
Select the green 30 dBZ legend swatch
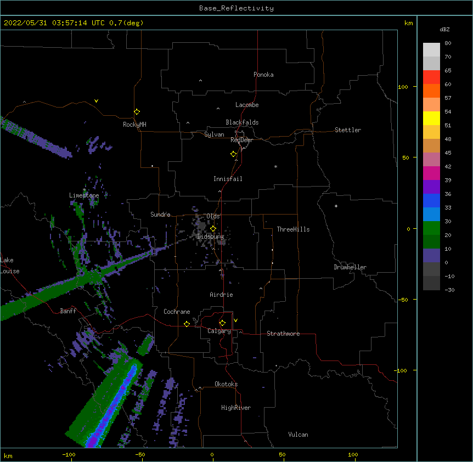tap(431, 228)
